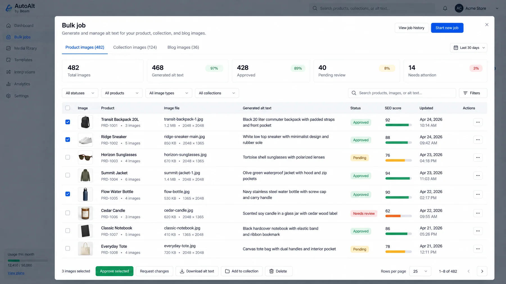
Task: Toggle the select-all checkbox in table header
Action: tap(68, 108)
